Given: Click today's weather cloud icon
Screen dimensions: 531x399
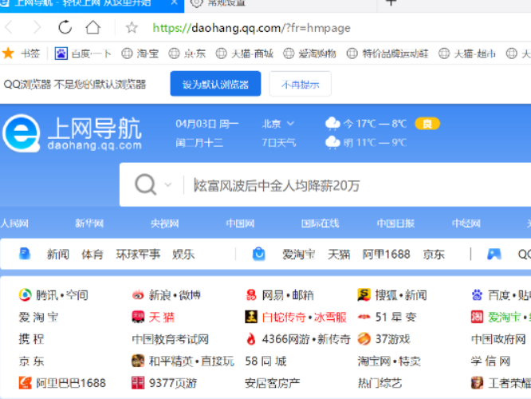Looking at the screenshot, I should pos(332,124).
